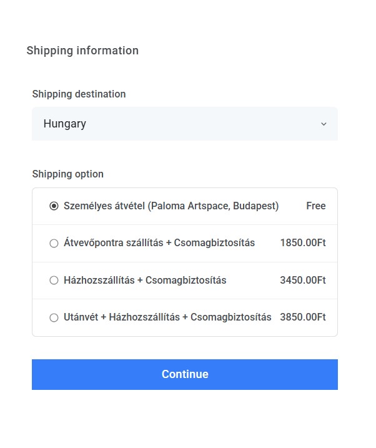The width and height of the screenshot is (376, 448).
Task: Click the chevron arrow beside Hungary
Action: click(324, 124)
